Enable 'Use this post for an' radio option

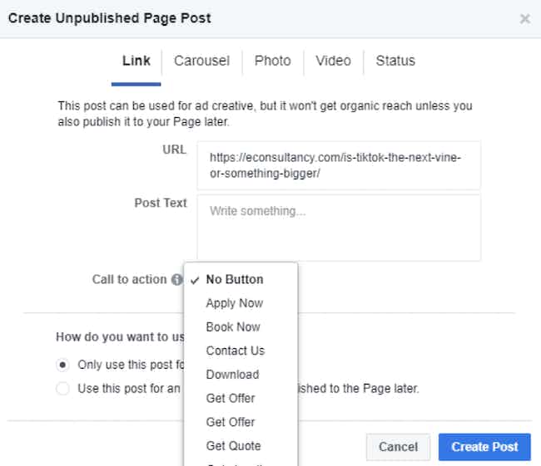pyautogui.click(x=62, y=389)
